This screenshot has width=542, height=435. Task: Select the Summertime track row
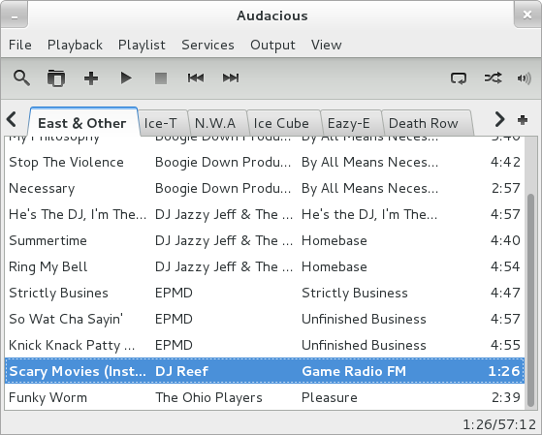coord(265,240)
